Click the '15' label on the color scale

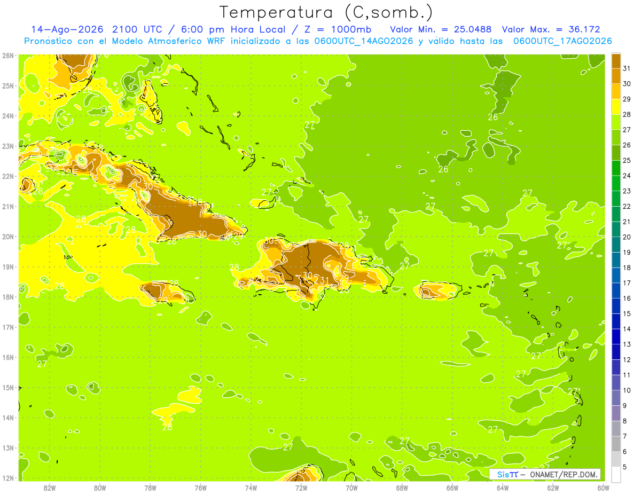point(627,313)
